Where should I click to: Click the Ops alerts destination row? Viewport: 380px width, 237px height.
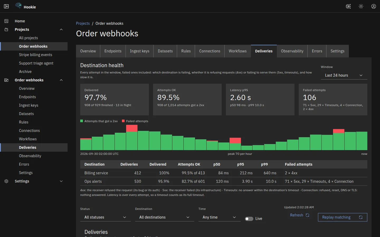(224, 181)
